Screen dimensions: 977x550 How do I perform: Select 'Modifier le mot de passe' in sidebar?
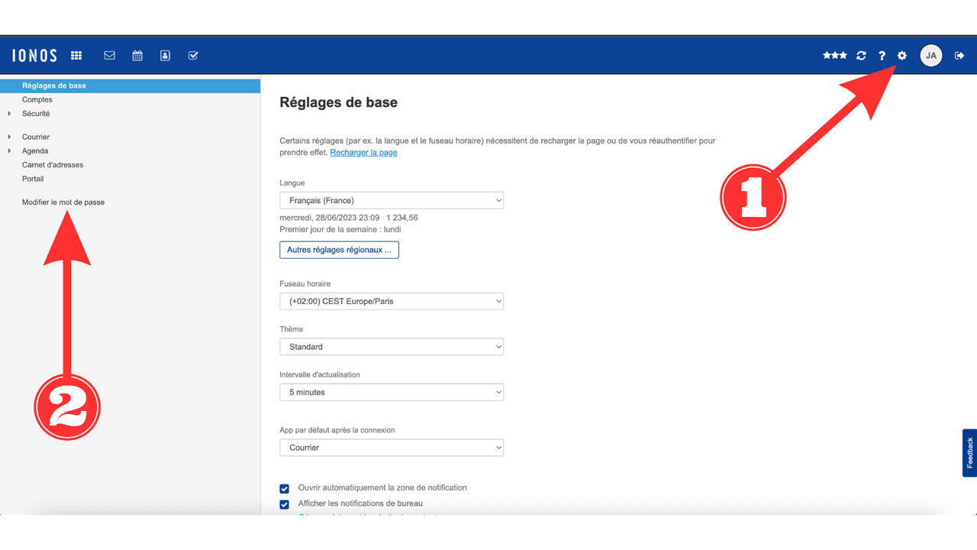[63, 202]
